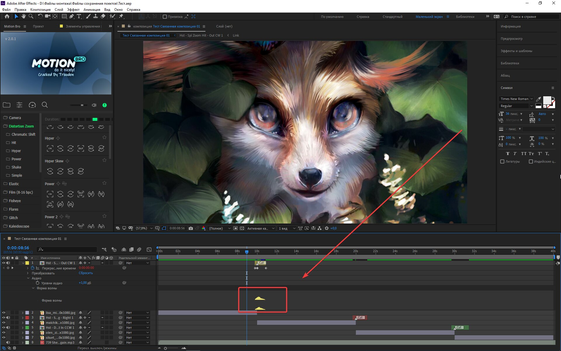Screen dimensions: 561x351
Task: Select the Puppet Pin tool
Action: (121, 16)
